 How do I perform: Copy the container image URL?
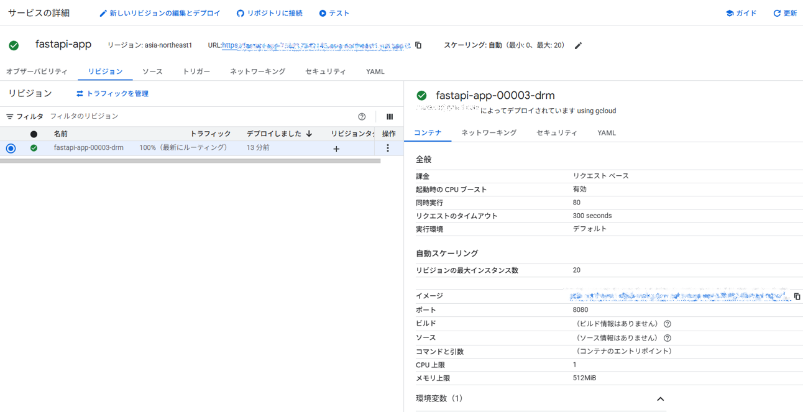(797, 296)
